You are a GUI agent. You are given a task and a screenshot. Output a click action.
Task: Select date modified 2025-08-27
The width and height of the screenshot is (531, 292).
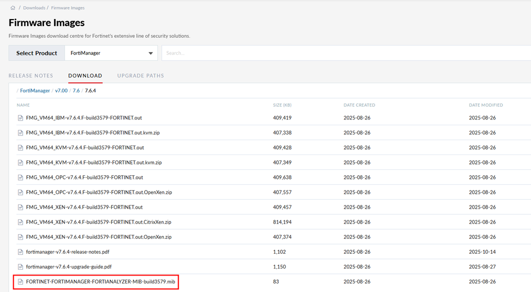[482, 267]
